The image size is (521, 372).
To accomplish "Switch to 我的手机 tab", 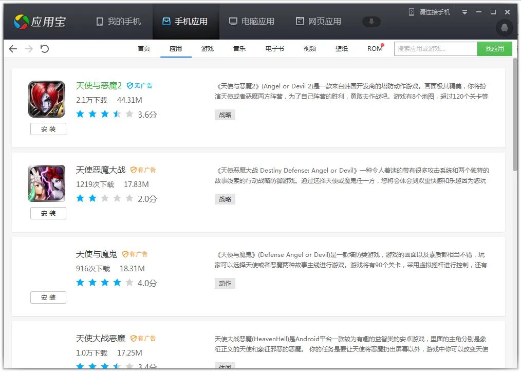I will 118,22.
